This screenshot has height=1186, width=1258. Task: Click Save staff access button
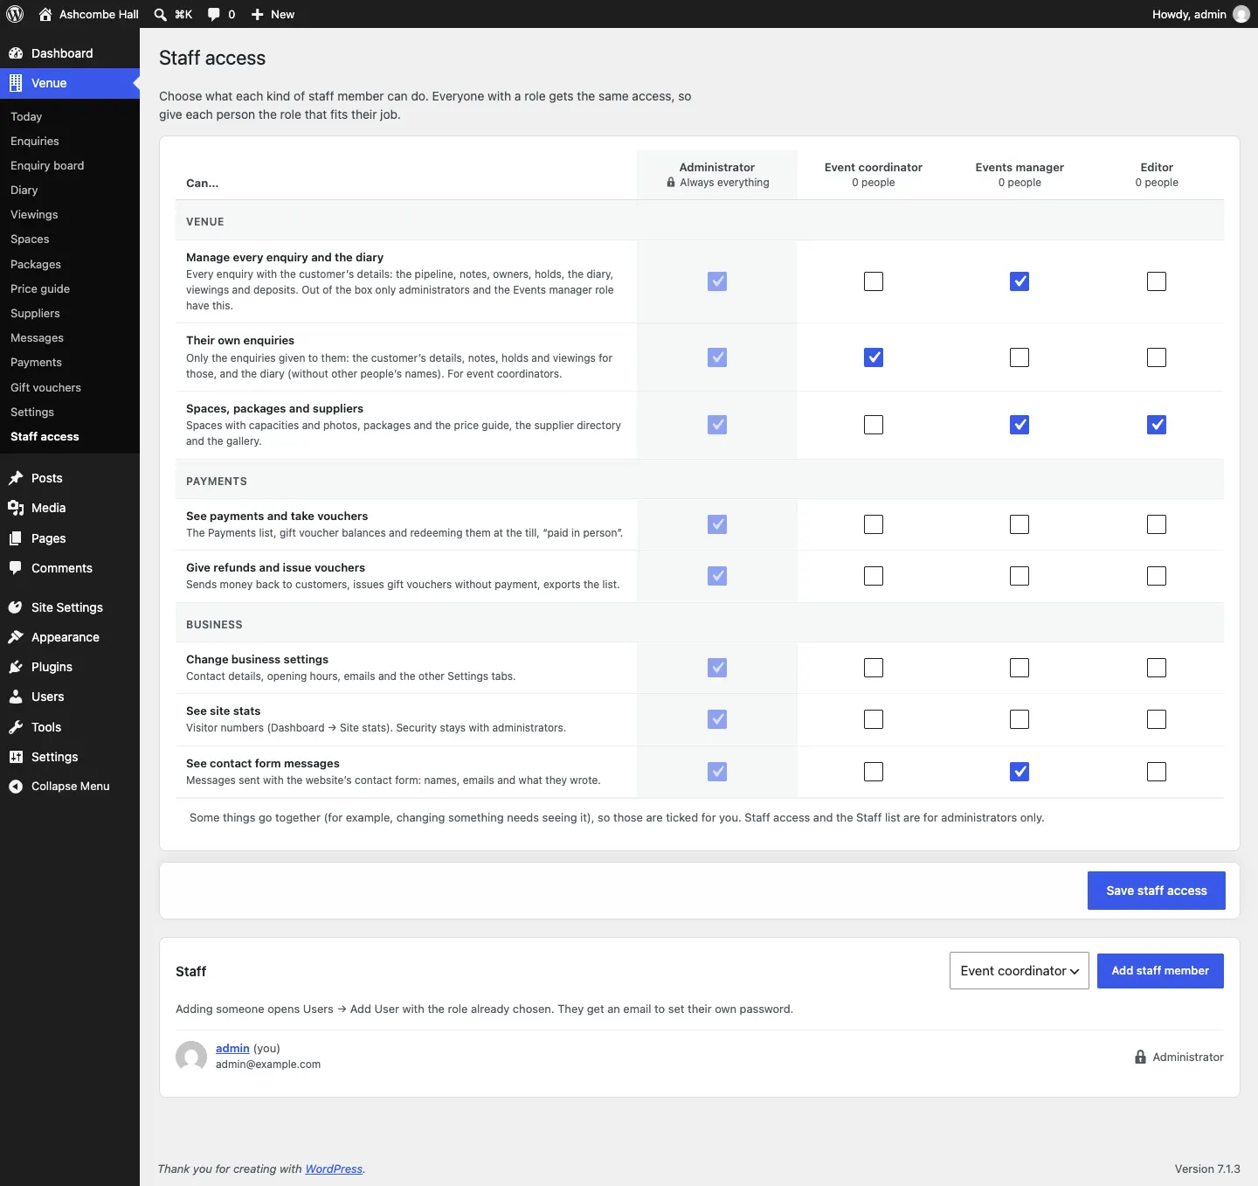coord(1157,891)
